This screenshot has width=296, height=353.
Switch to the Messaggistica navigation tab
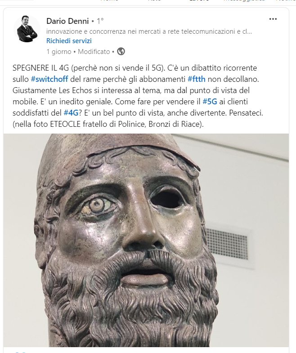pos(244,1)
